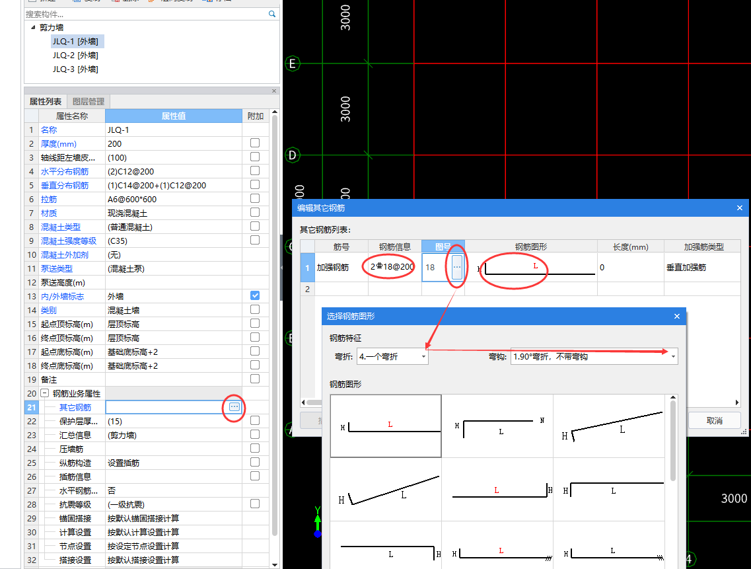Image resolution: width=751 pixels, height=569 pixels.
Task: Click in the 搜索构件 search field
Action: click(x=146, y=14)
